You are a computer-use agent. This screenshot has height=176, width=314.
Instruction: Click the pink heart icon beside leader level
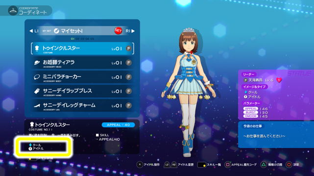point(279,80)
